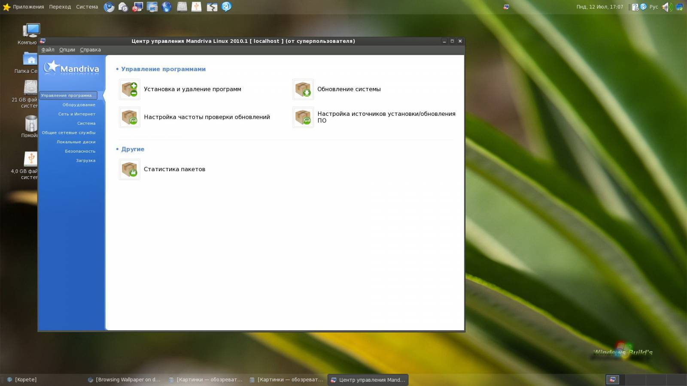This screenshot has height=386, width=687.
Task: Switch to second Картинки taskbar window
Action: (x=286, y=380)
